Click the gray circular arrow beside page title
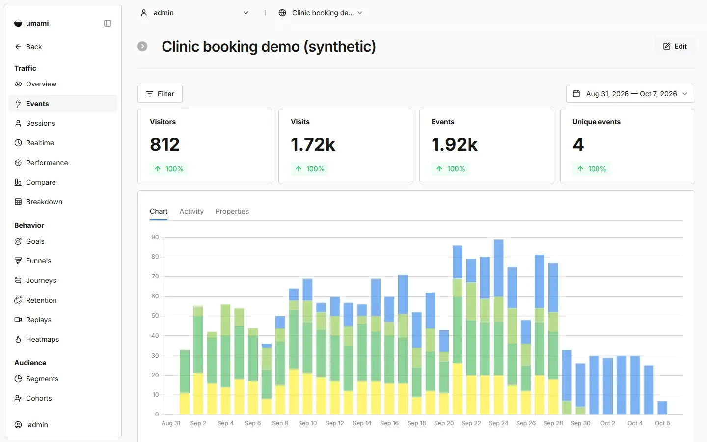The image size is (707, 442). 142,46
